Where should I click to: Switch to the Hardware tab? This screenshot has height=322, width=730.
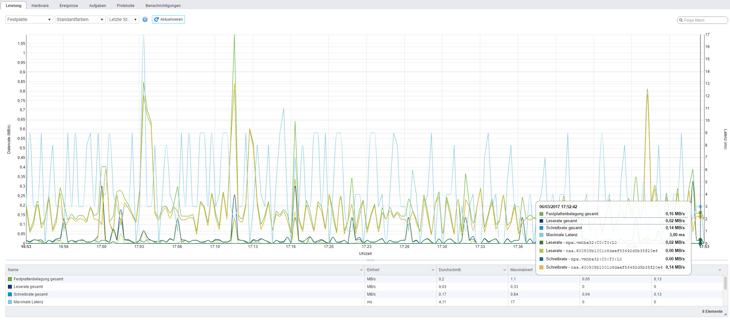point(40,5)
